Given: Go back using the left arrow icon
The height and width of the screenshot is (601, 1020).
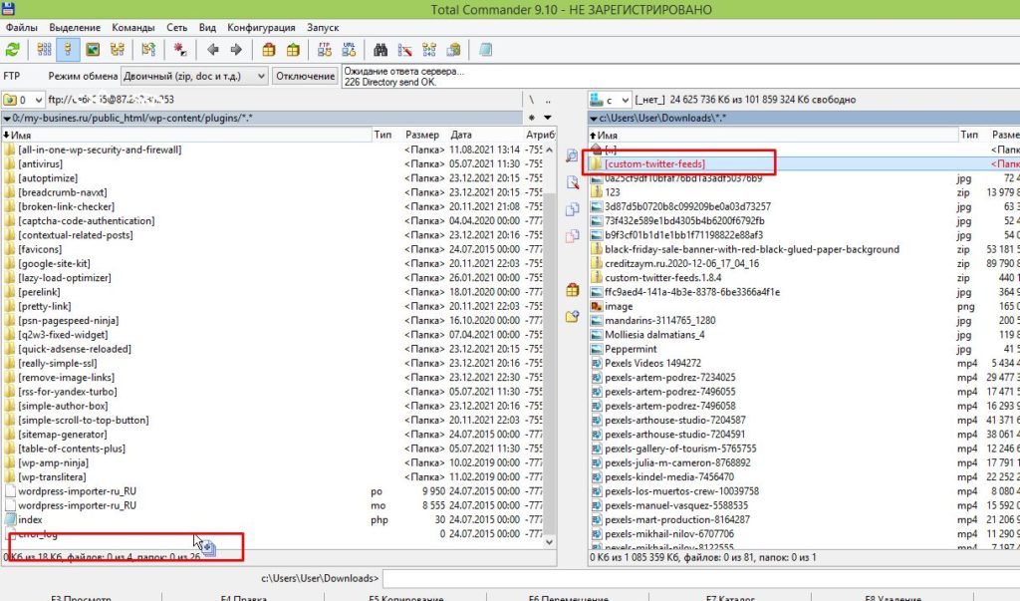Looking at the screenshot, I should (213, 49).
